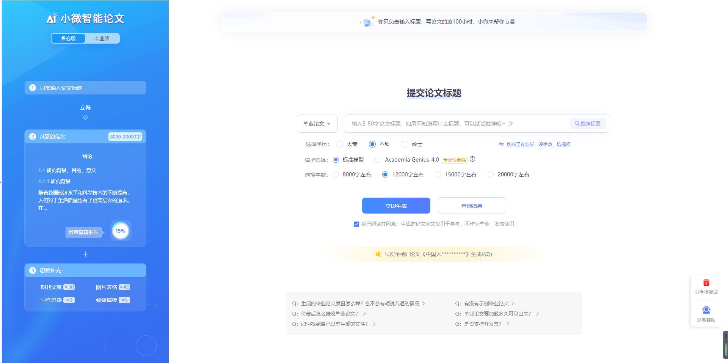This screenshot has width=728, height=363.
Task: Click 期刊文献 ×30 item
Action: pos(58,287)
